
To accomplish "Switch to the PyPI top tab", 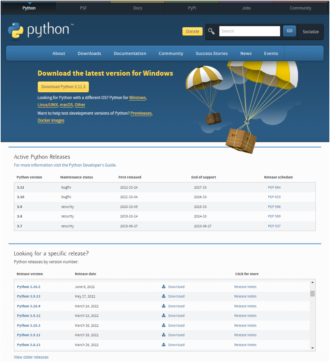I will click(x=192, y=8).
